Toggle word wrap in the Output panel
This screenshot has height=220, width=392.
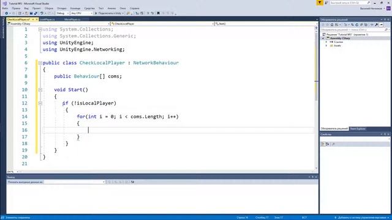132,182
